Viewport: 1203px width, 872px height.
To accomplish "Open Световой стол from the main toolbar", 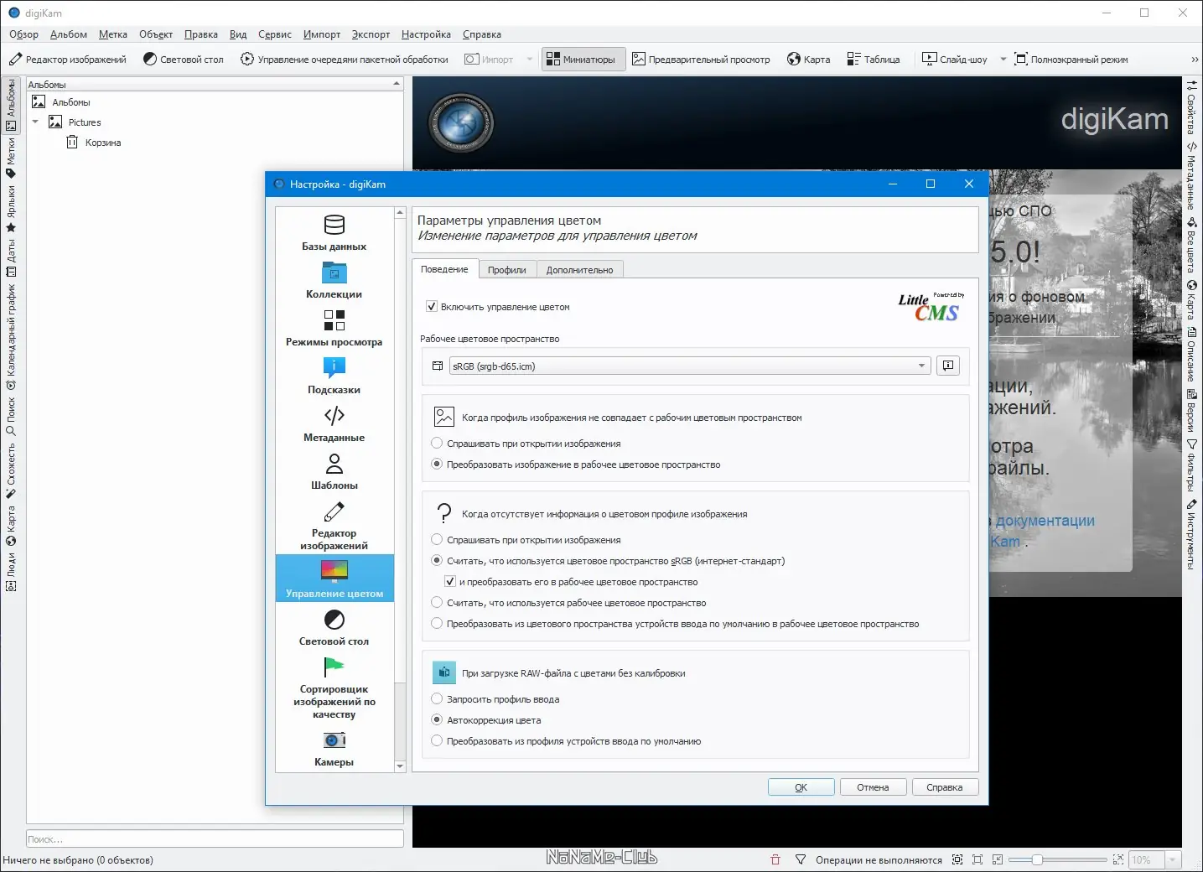I will point(184,60).
